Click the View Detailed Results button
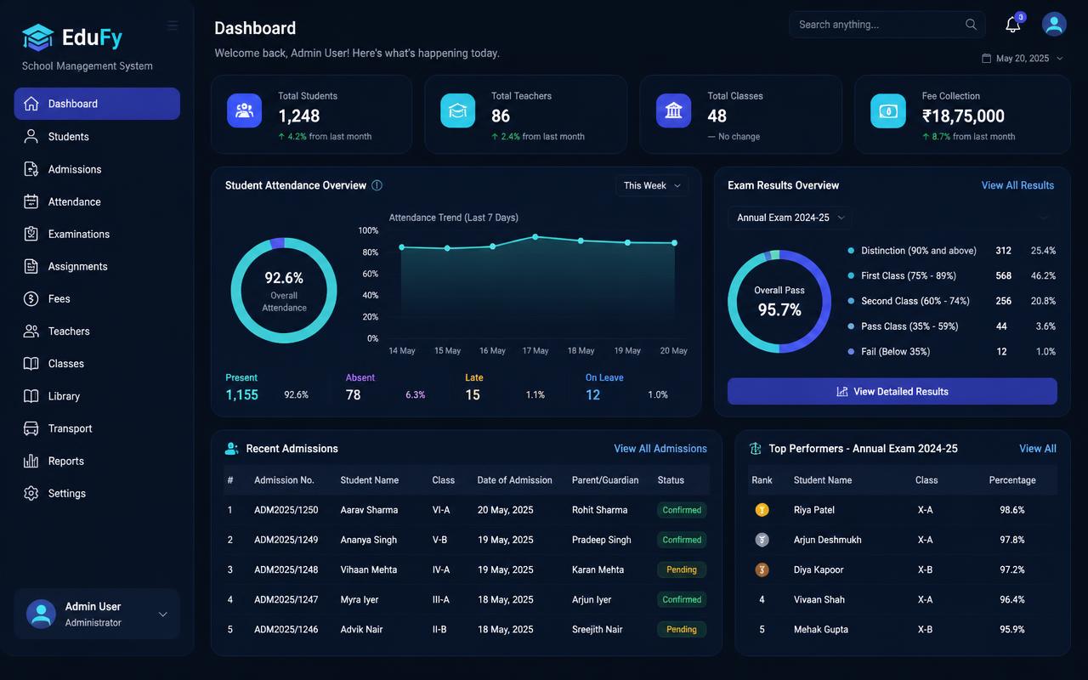The width and height of the screenshot is (1088, 680). 892,391
